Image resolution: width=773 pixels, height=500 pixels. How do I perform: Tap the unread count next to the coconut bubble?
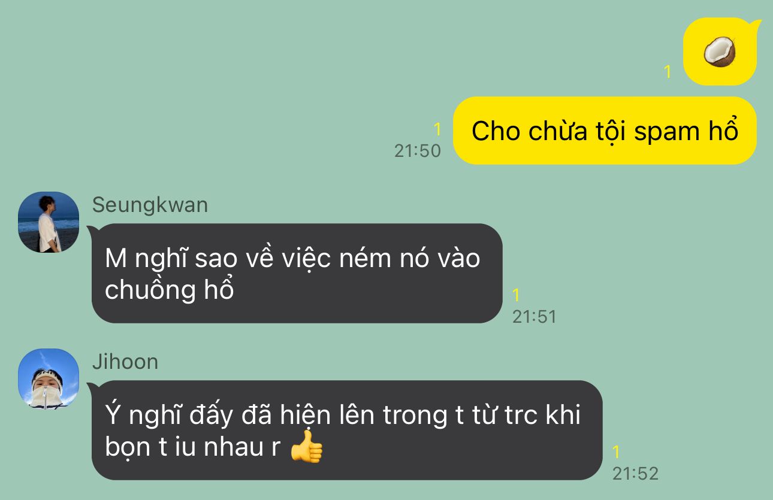tap(668, 72)
